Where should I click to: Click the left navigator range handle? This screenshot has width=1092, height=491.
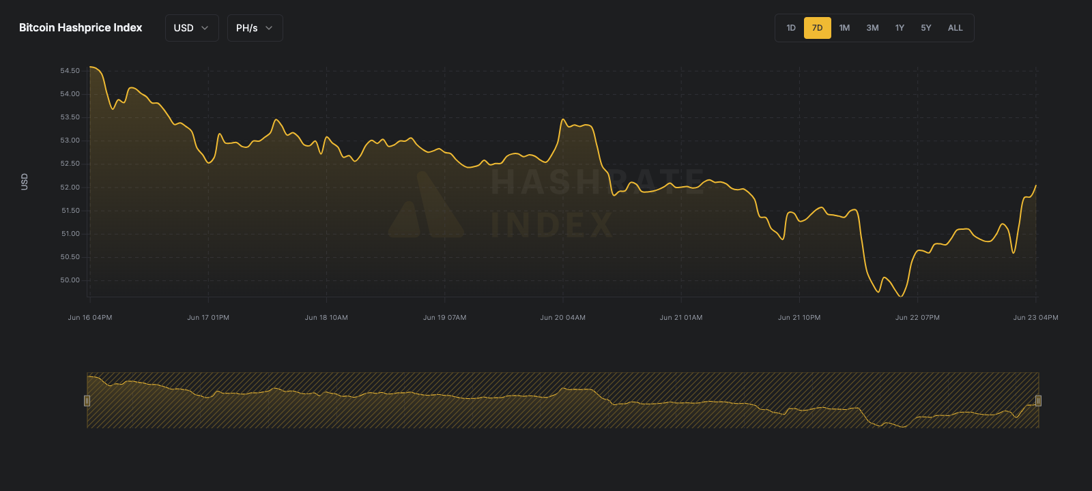(x=87, y=400)
